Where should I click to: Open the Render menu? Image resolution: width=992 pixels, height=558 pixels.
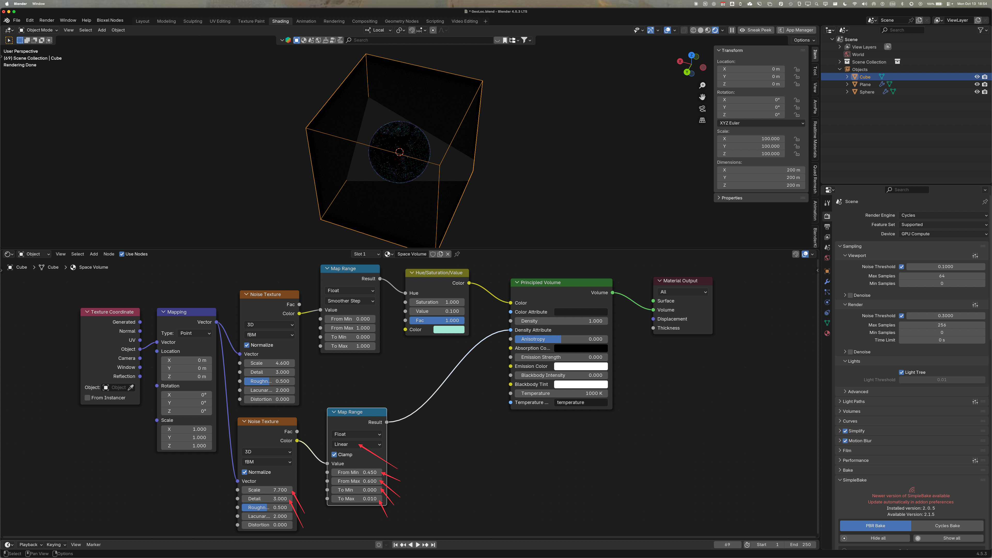pyautogui.click(x=47, y=20)
